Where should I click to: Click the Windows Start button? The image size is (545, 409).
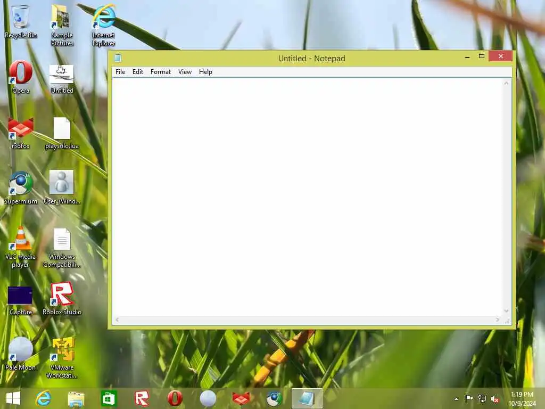[13, 398]
